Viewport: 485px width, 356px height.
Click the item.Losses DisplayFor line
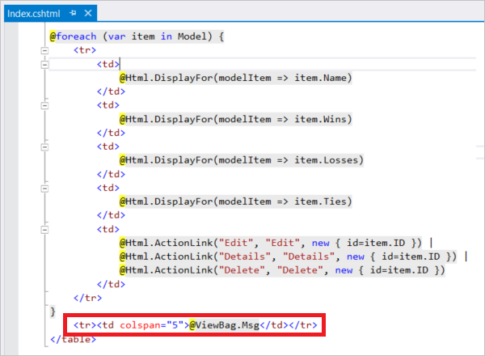pyautogui.click(x=241, y=160)
